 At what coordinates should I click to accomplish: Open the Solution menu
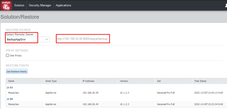pyautogui.click(x=19, y=5)
